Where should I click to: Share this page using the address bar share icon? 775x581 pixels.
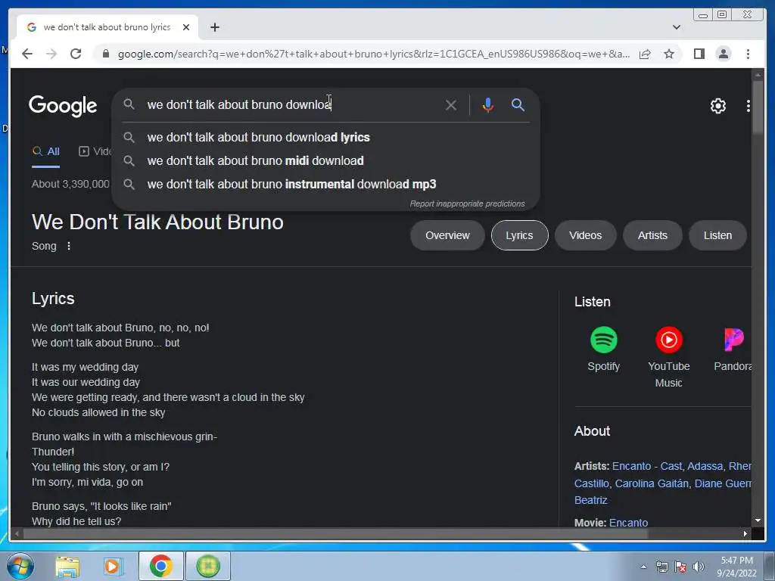[x=645, y=54]
